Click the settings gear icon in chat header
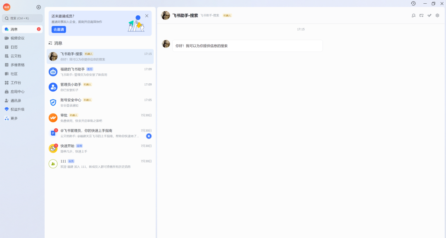Screen dimensions: 446x238 pyautogui.click(x=437, y=16)
